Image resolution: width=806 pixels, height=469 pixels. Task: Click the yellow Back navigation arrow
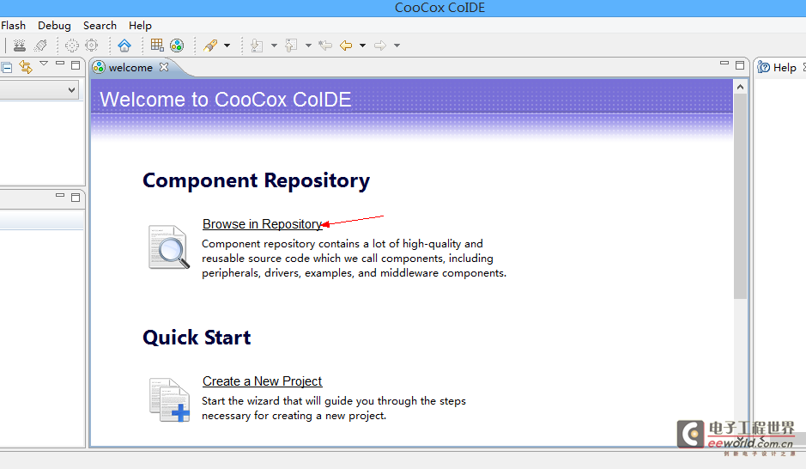click(346, 46)
